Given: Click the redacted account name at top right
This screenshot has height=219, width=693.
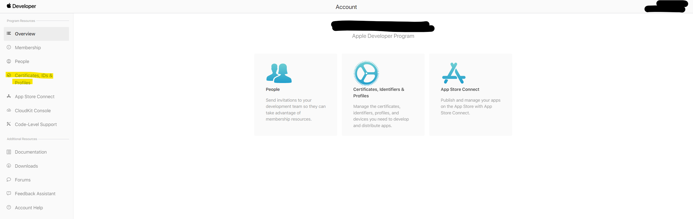Looking at the screenshot, I should [666, 6].
